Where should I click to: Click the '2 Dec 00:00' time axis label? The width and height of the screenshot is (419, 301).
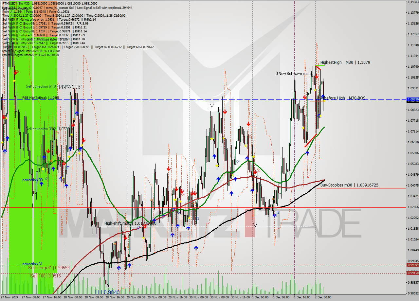click(x=323, y=297)
